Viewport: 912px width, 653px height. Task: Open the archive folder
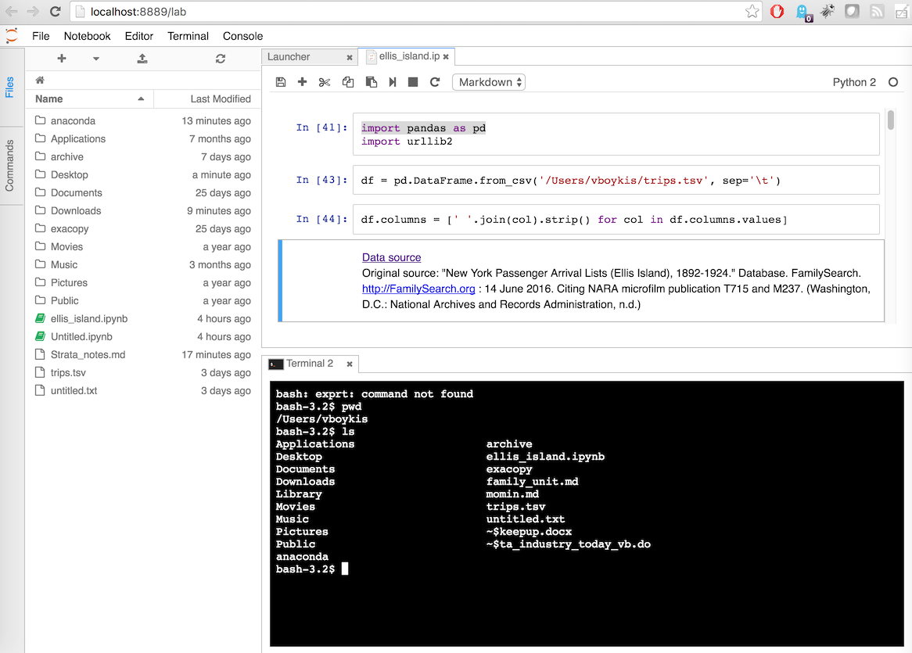pyautogui.click(x=143, y=156)
